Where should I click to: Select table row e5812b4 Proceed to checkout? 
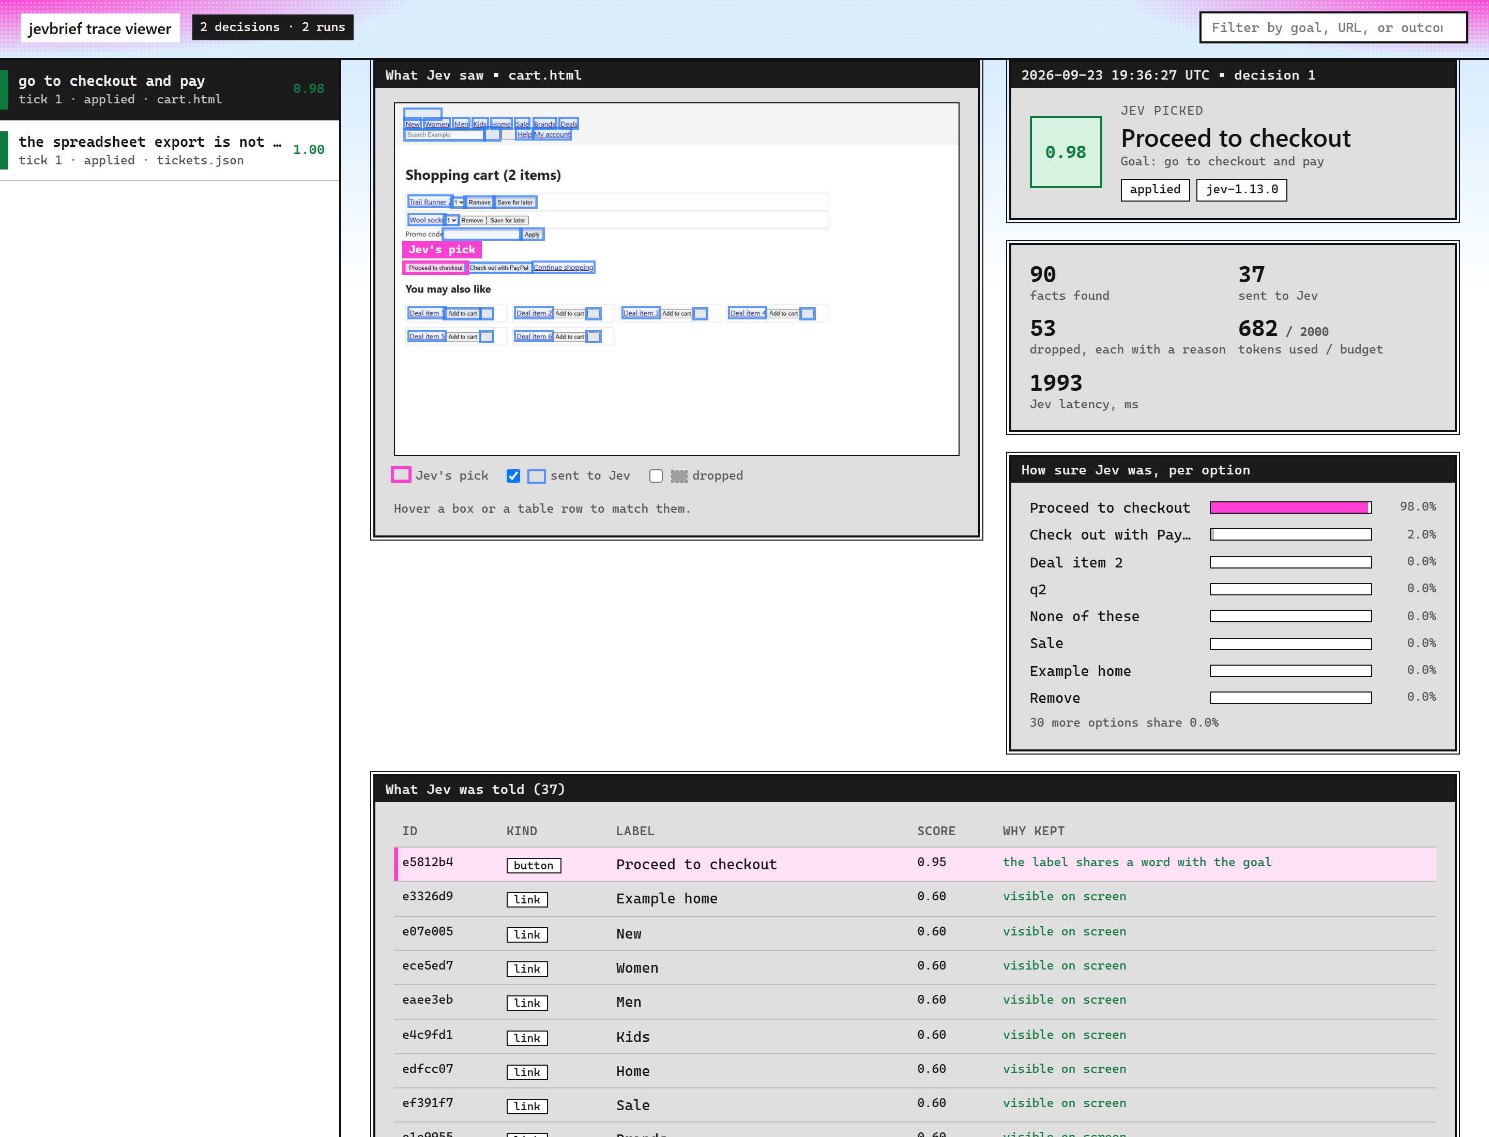916,864
